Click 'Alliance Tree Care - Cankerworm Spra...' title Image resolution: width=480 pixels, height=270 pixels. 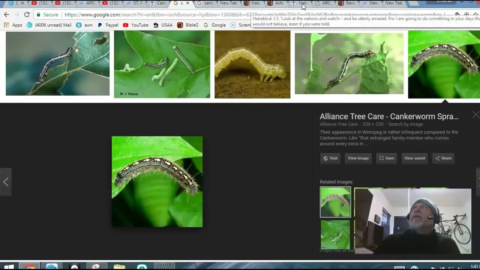pos(389,117)
